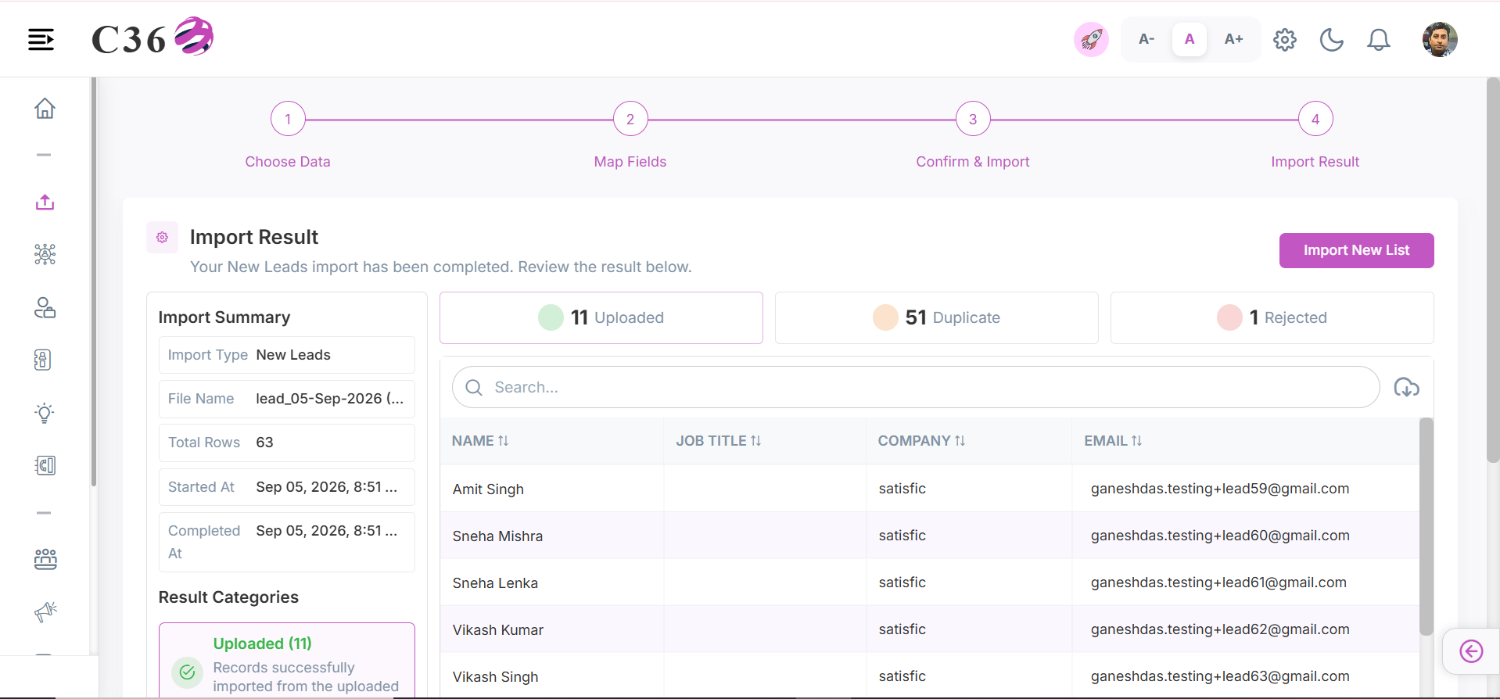
Task: Click the C36 logo
Action: coord(153,38)
